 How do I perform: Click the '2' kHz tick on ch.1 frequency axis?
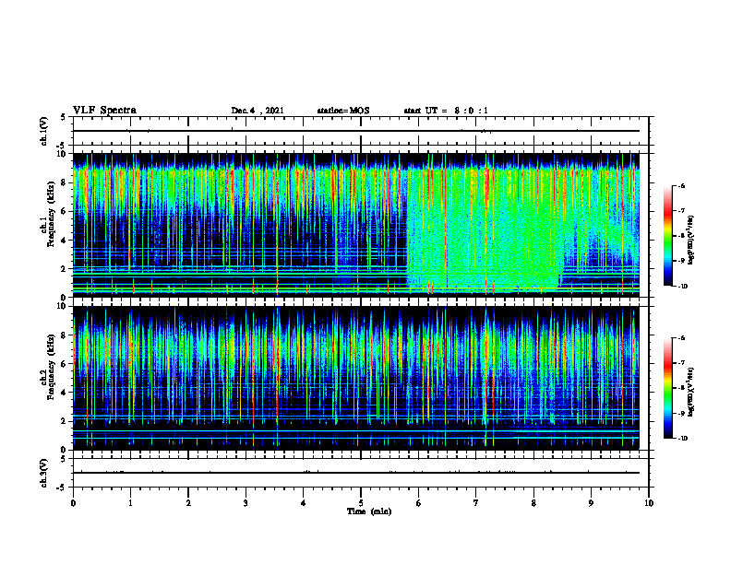click(x=64, y=269)
